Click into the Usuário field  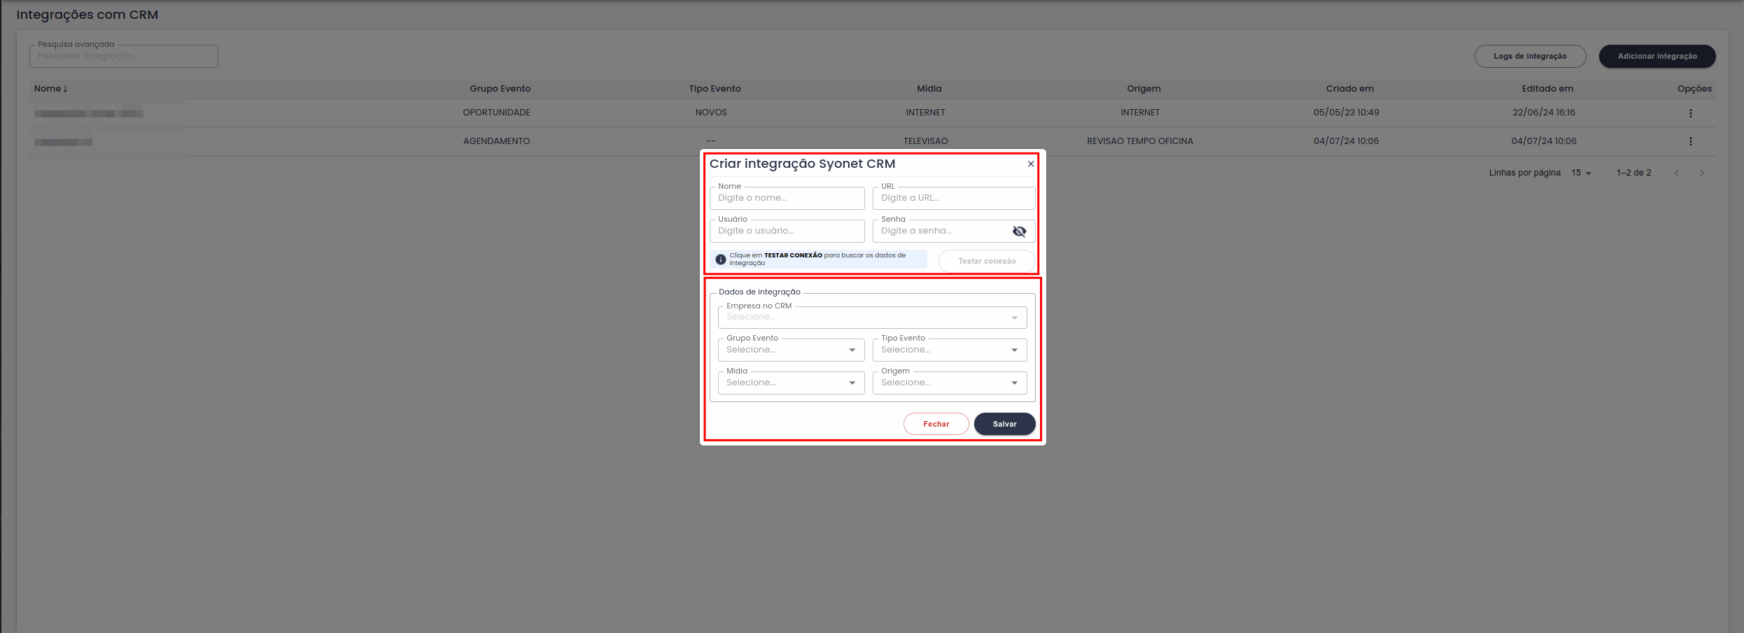point(787,231)
